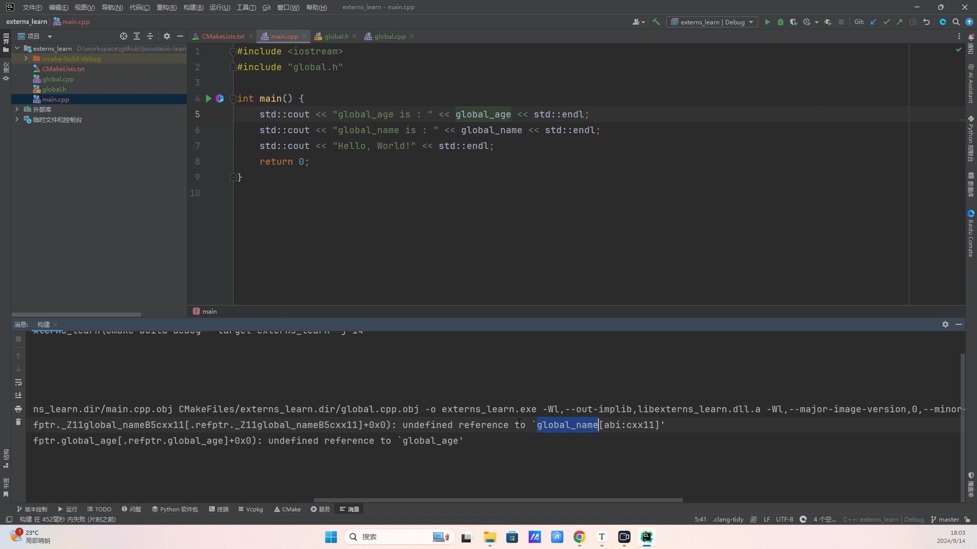977x549 pixels.
Task: Expand all in Project panel
Action: [137, 36]
